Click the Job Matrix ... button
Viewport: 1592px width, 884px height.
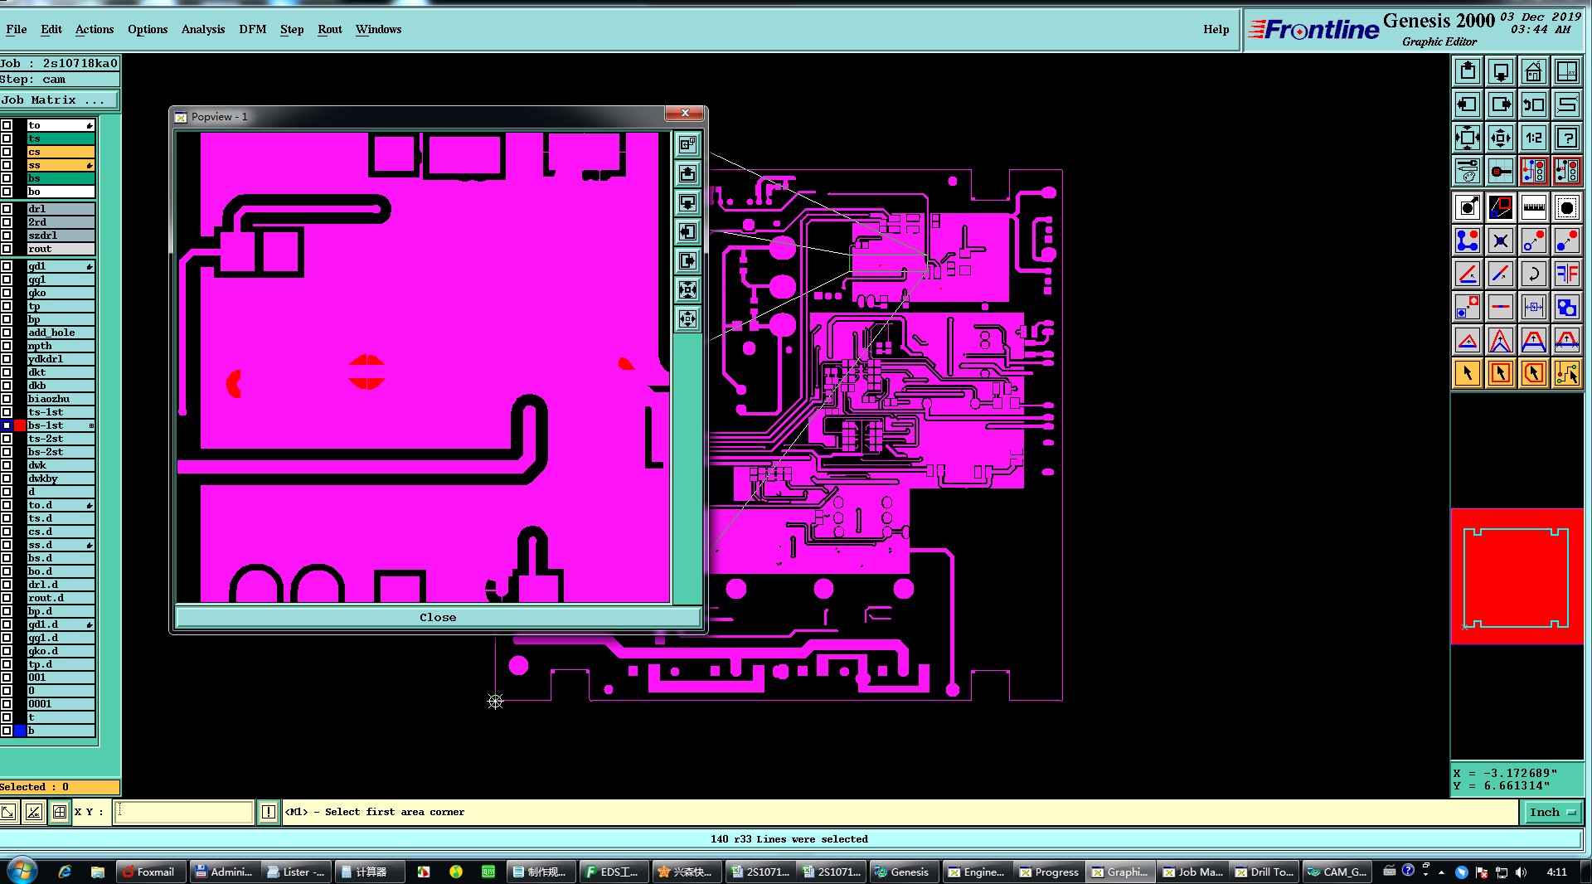pyautogui.click(x=59, y=100)
